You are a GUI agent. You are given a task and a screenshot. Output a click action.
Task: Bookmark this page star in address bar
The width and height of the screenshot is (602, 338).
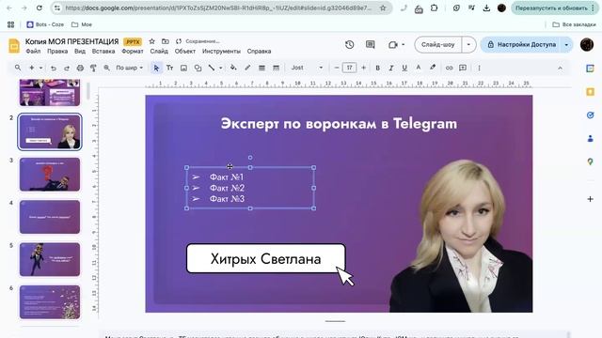coord(383,8)
